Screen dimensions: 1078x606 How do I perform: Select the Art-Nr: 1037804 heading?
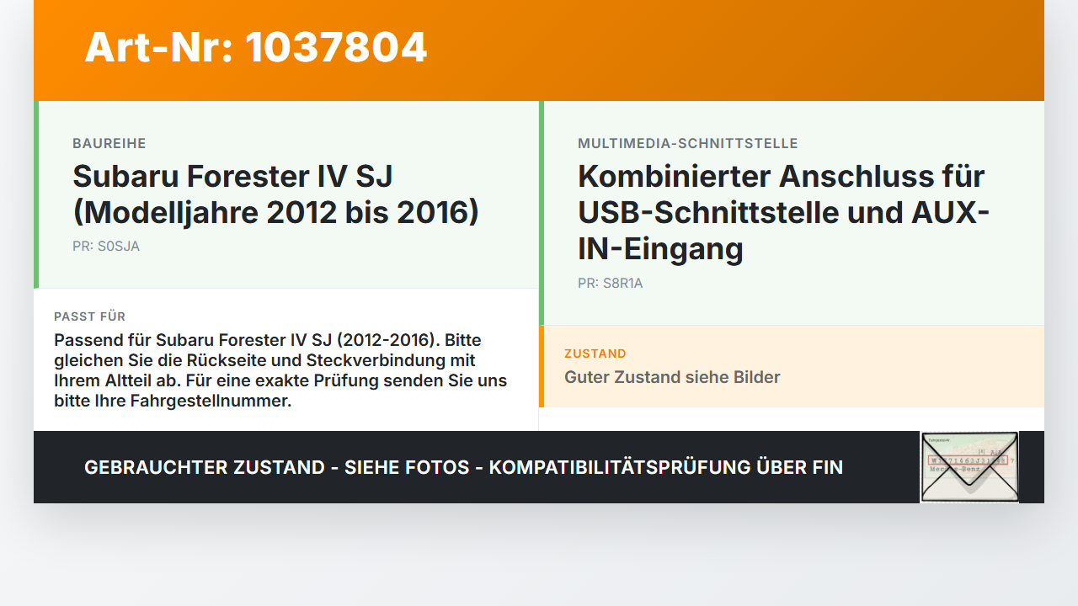tap(256, 48)
